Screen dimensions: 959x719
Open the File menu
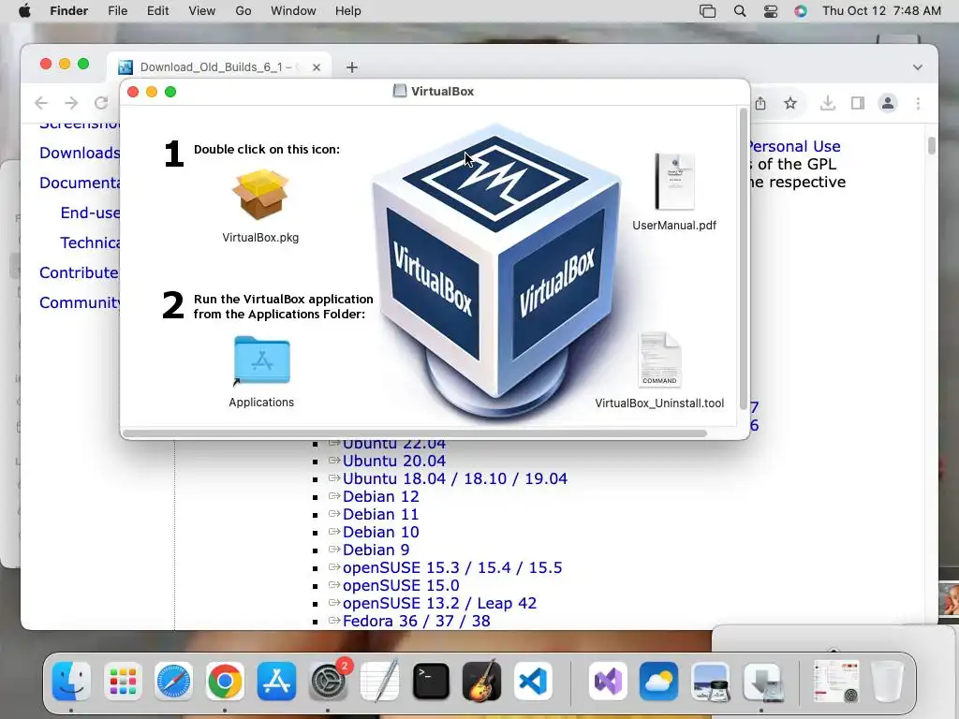(x=117, y=11)
